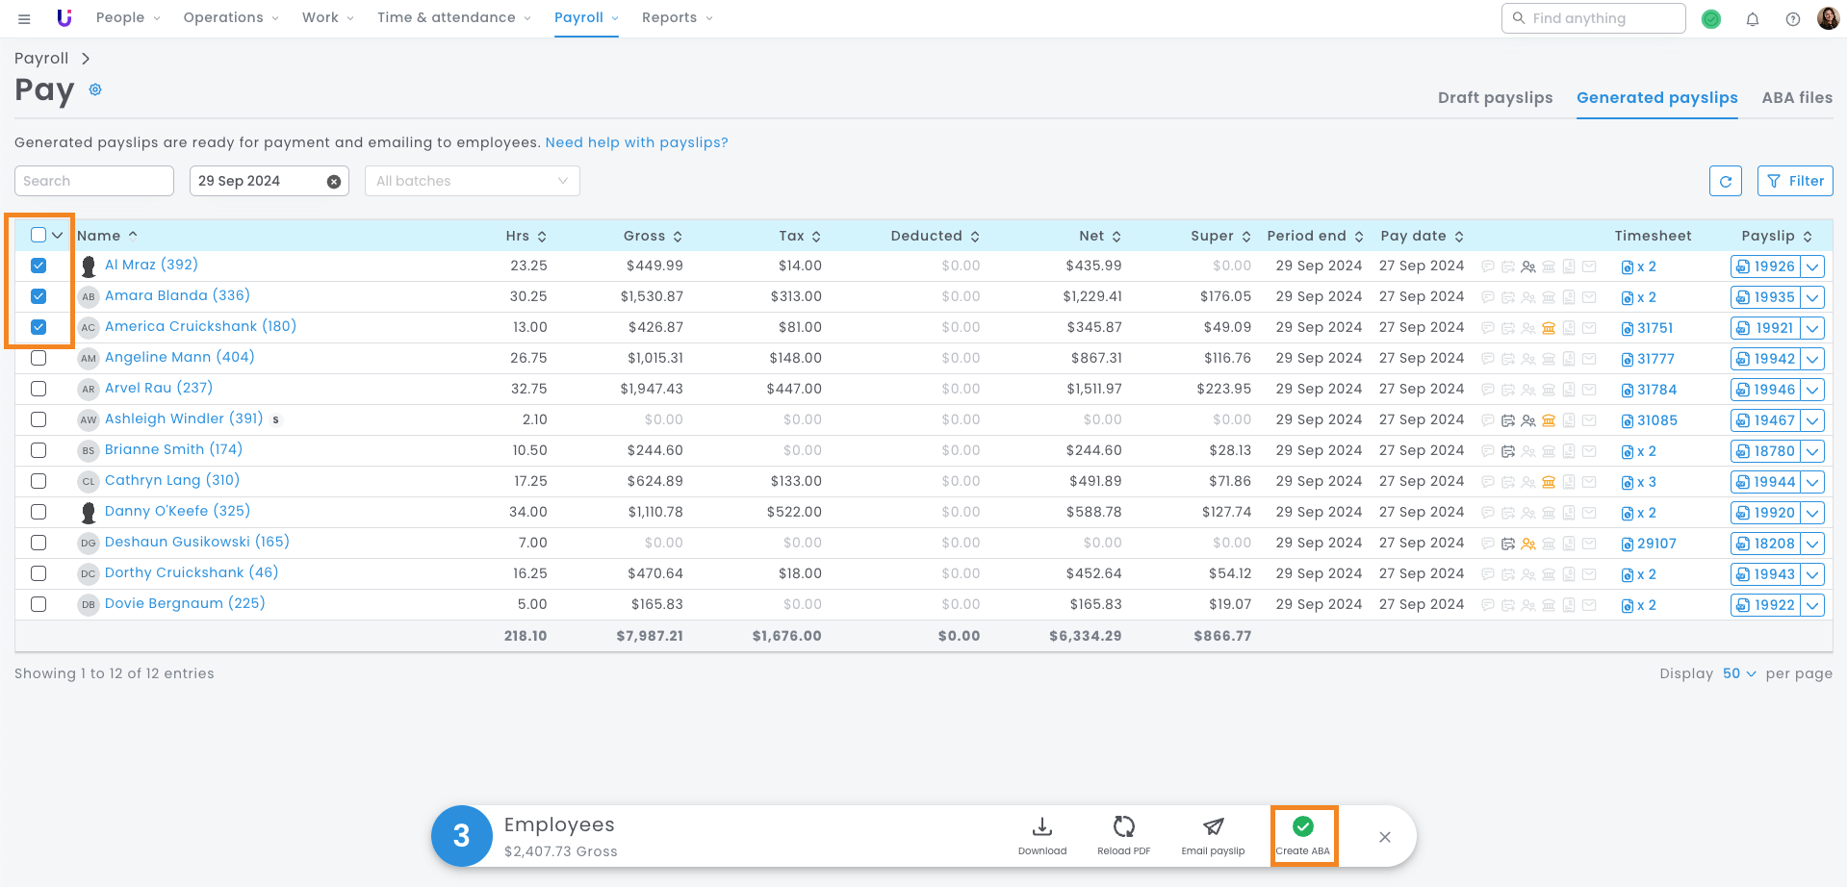The width and height of the screenshot is (1847, 887).
Task: Click the help question mark icon
Action: 1792,19
